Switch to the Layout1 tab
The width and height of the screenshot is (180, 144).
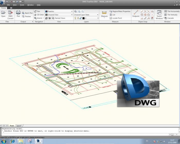[19, 125]
